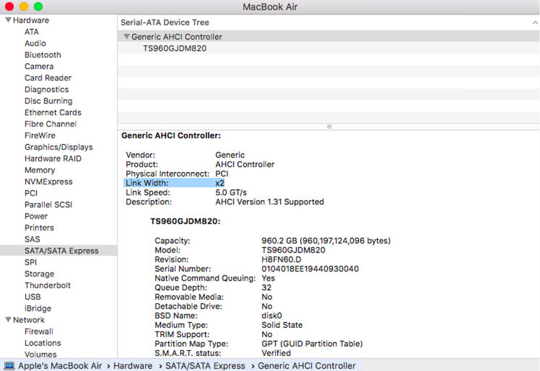Click the scroll-up arrow in device tree
Image resolution: width=540 pixels, height=371 pixels.
tap(535, 23)
